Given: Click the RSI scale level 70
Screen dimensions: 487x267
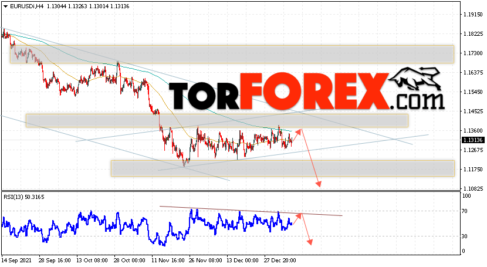Looking at the screenshot, I should 465,211.
